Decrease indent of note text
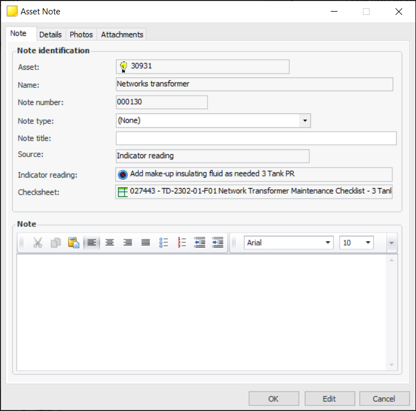416x411 pixels. [x=200, y=243]
